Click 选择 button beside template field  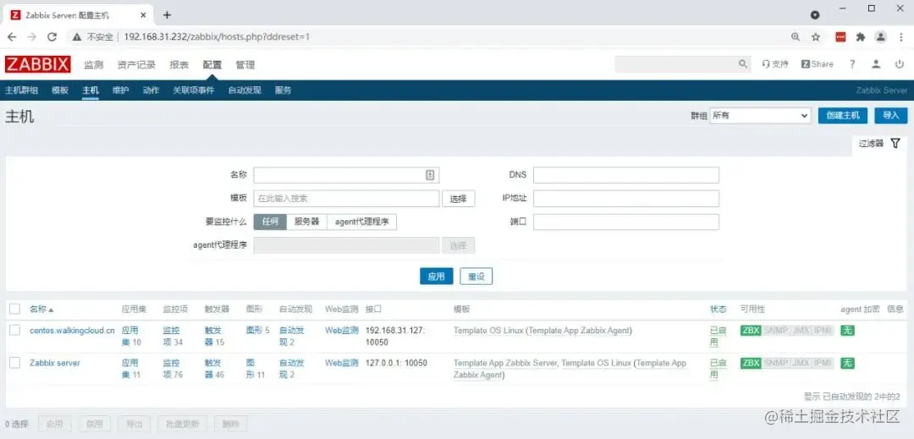tap(458, 199)
